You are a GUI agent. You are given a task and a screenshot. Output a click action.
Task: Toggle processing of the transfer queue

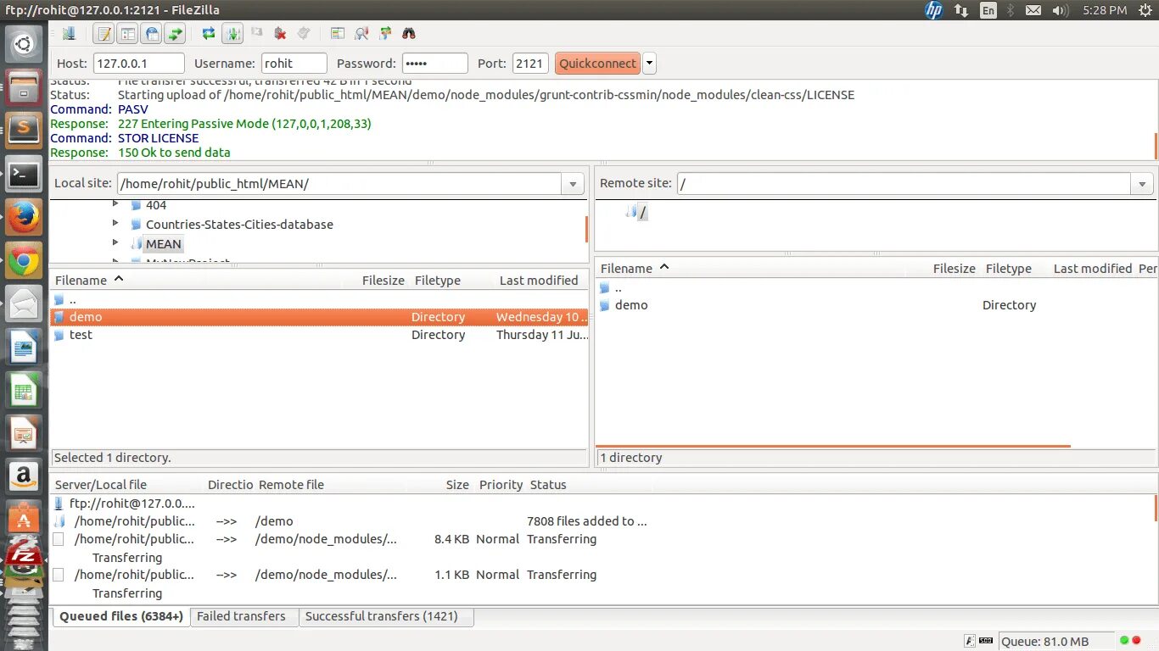coord(232,34)
